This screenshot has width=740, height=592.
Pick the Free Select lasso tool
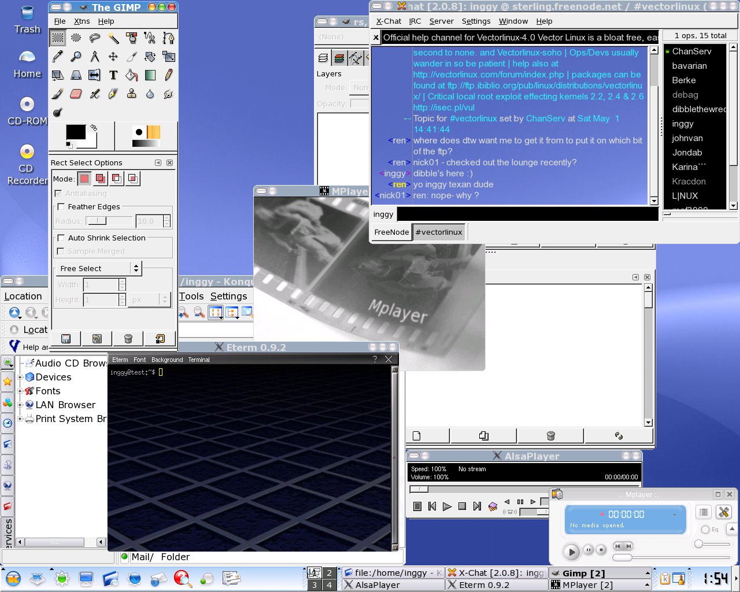(95, 38)
